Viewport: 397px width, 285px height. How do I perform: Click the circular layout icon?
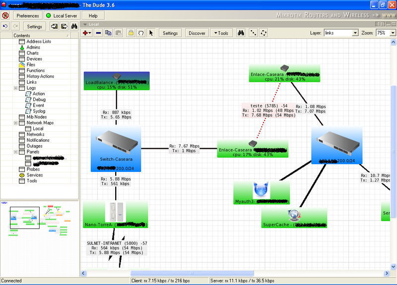point(264,33)
